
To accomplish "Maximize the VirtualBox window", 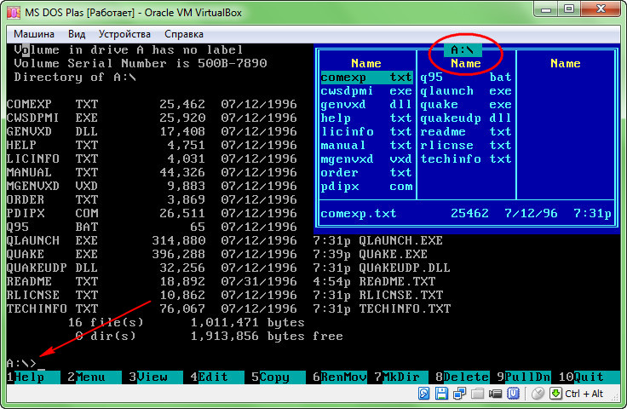I will pos(569,9).
